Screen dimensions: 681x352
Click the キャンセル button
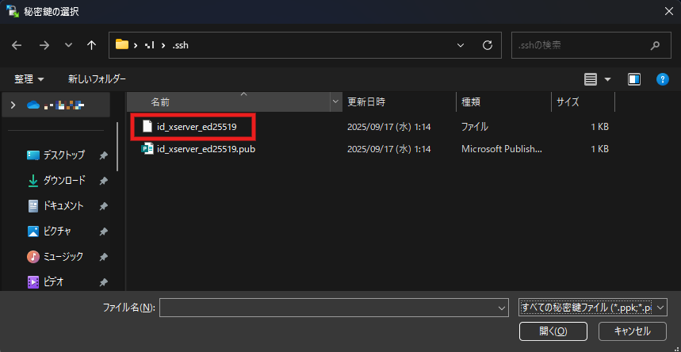tap(632, 331)
